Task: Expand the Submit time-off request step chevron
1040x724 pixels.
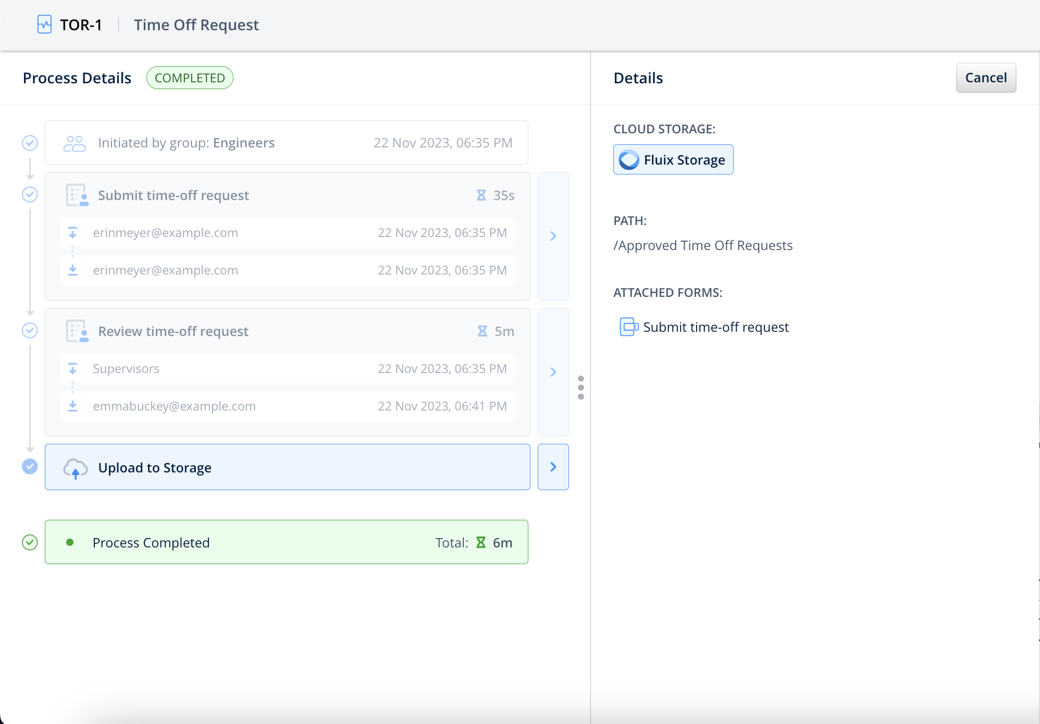Action: [553, 236]
